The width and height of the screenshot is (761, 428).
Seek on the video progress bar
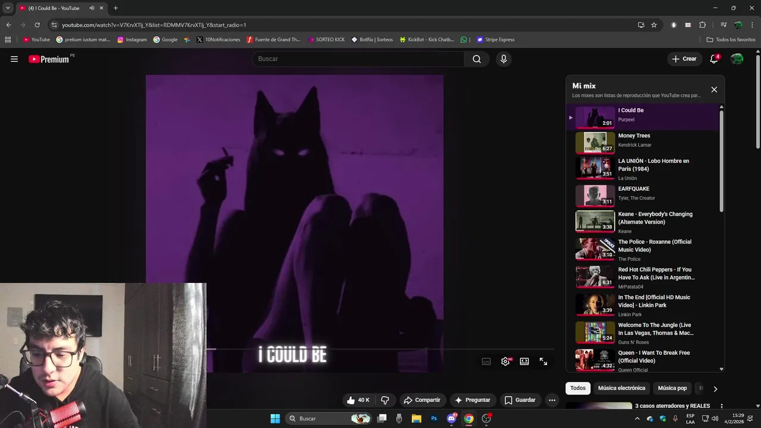click(380, 349)
